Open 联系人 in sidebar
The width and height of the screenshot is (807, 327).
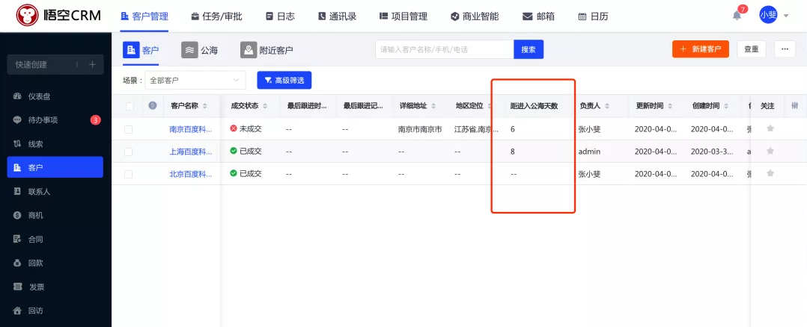[55, 191]
